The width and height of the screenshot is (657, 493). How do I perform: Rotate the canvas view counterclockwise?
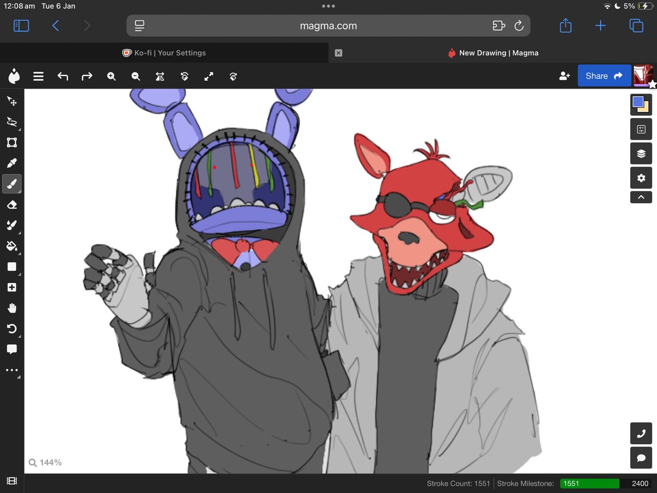185,76
